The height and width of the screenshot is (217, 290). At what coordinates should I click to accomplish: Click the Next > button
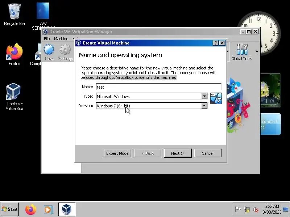178,153
